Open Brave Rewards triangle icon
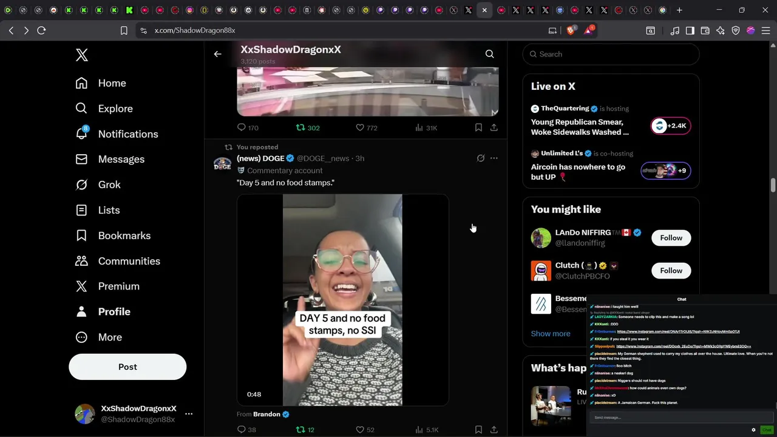 [588, 30]
